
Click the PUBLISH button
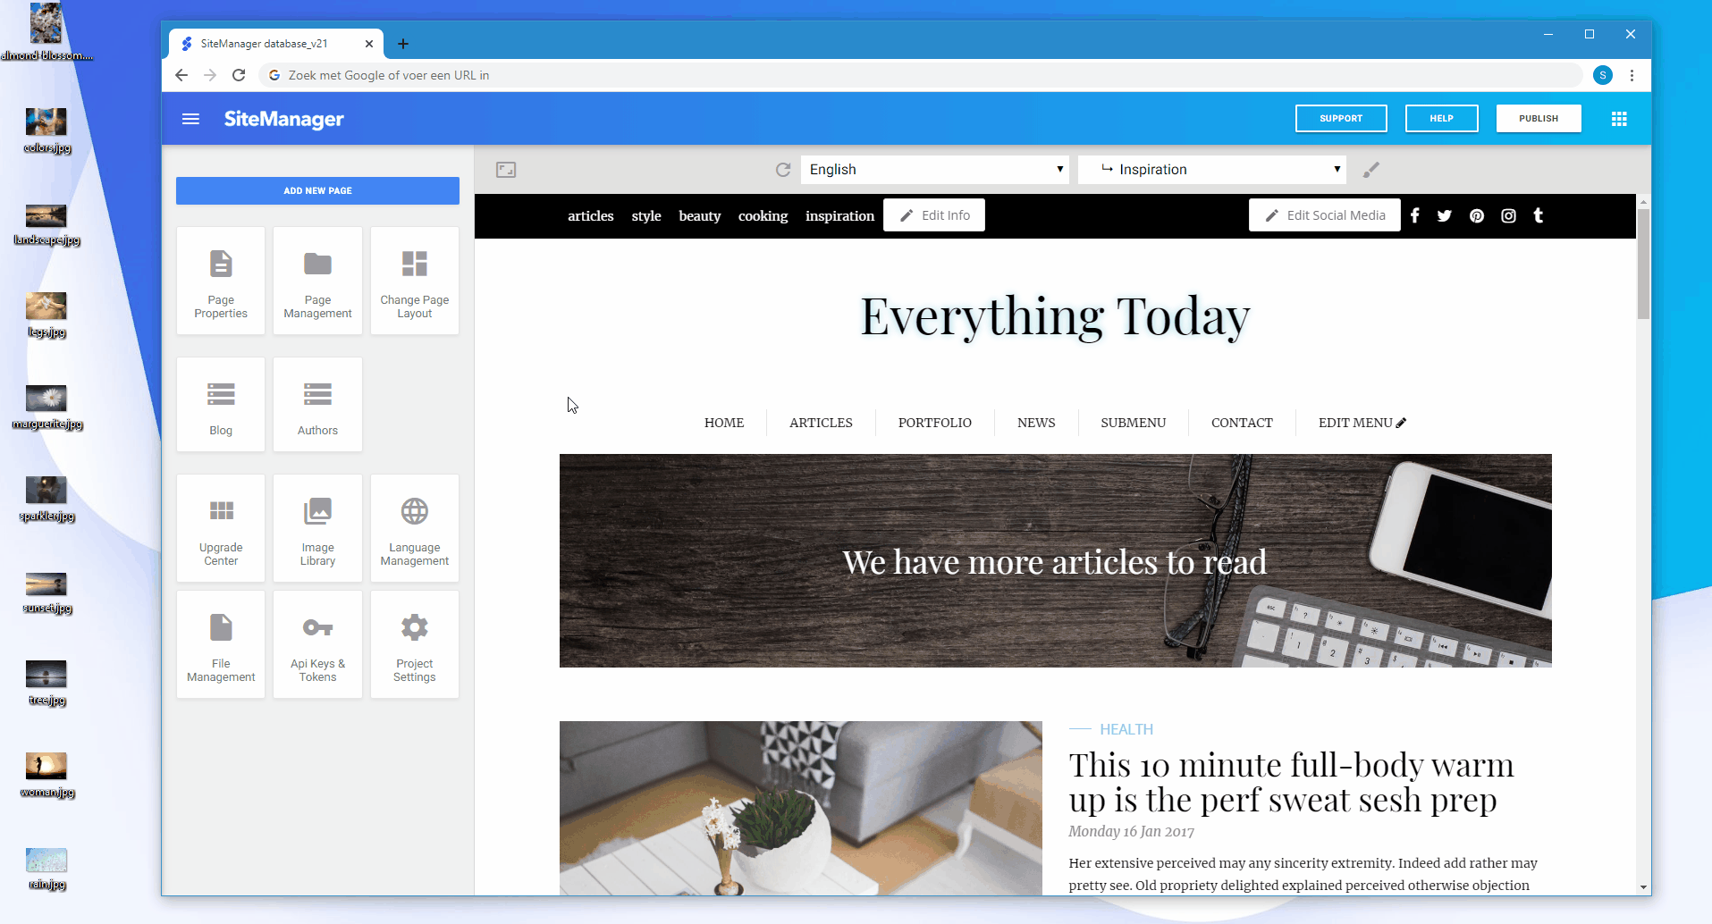1538,118
